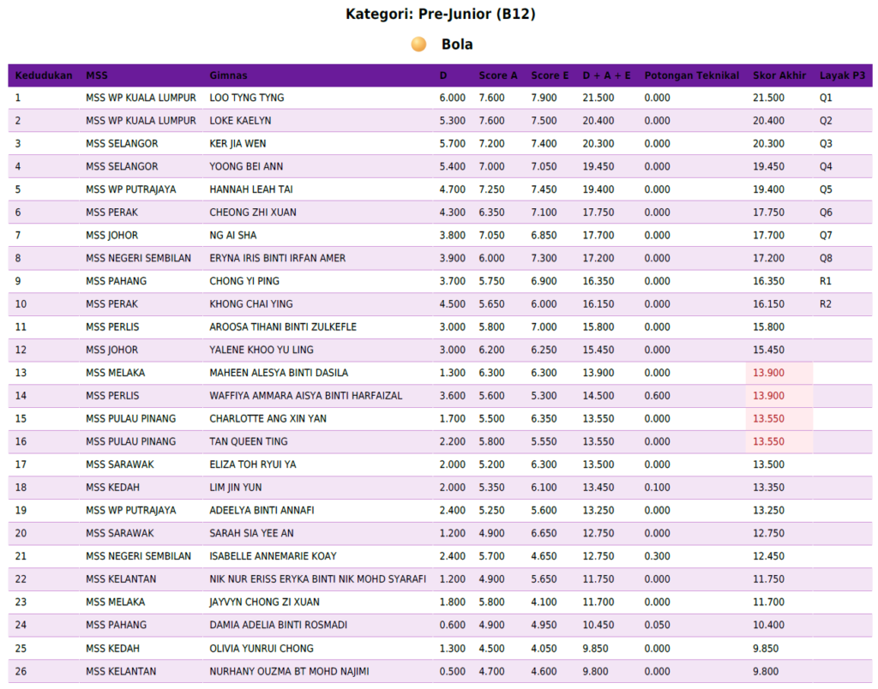878x689 pixels.
Task: Select the Skor Akhir column header
Action: coord(779,75)
